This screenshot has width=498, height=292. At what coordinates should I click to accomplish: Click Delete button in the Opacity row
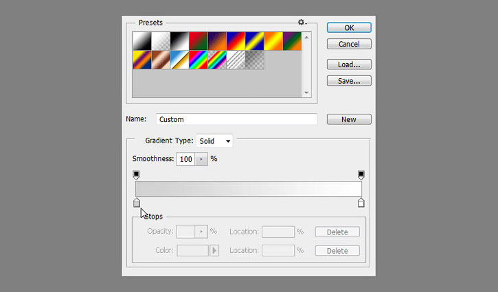337,232
